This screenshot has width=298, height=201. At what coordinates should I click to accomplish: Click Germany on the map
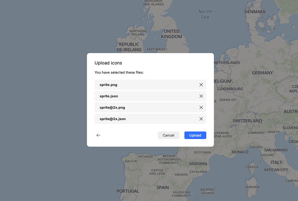(262, 73)
